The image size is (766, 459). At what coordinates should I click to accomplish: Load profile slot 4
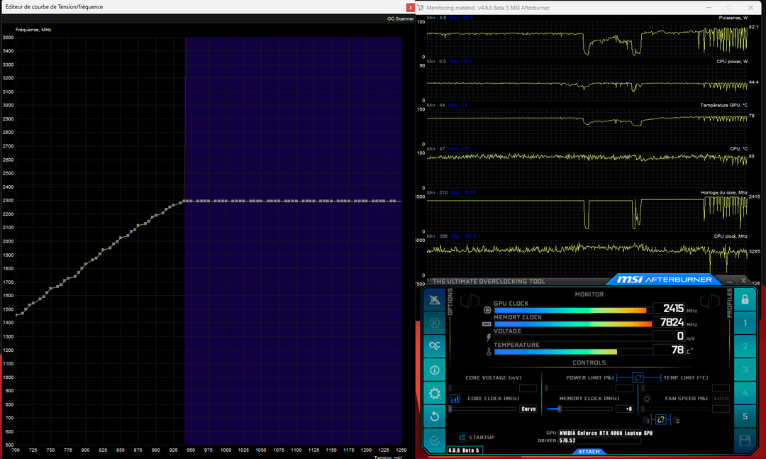(745, 393)
